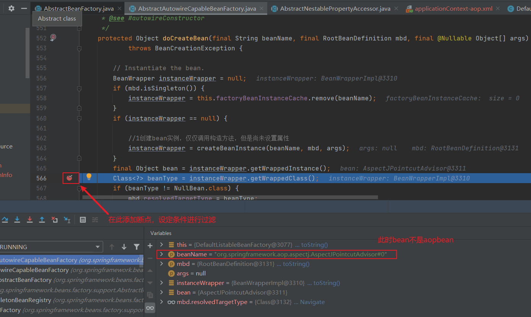Screen dimensions: 531x317
Task: Collapse the code fold on line 557
Action: coord(79,89)
